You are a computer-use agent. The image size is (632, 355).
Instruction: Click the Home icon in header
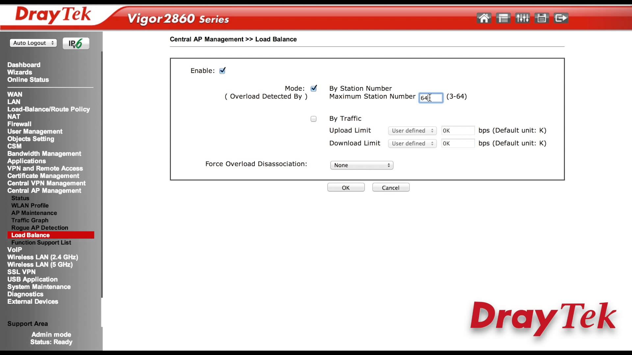point(484,18)
